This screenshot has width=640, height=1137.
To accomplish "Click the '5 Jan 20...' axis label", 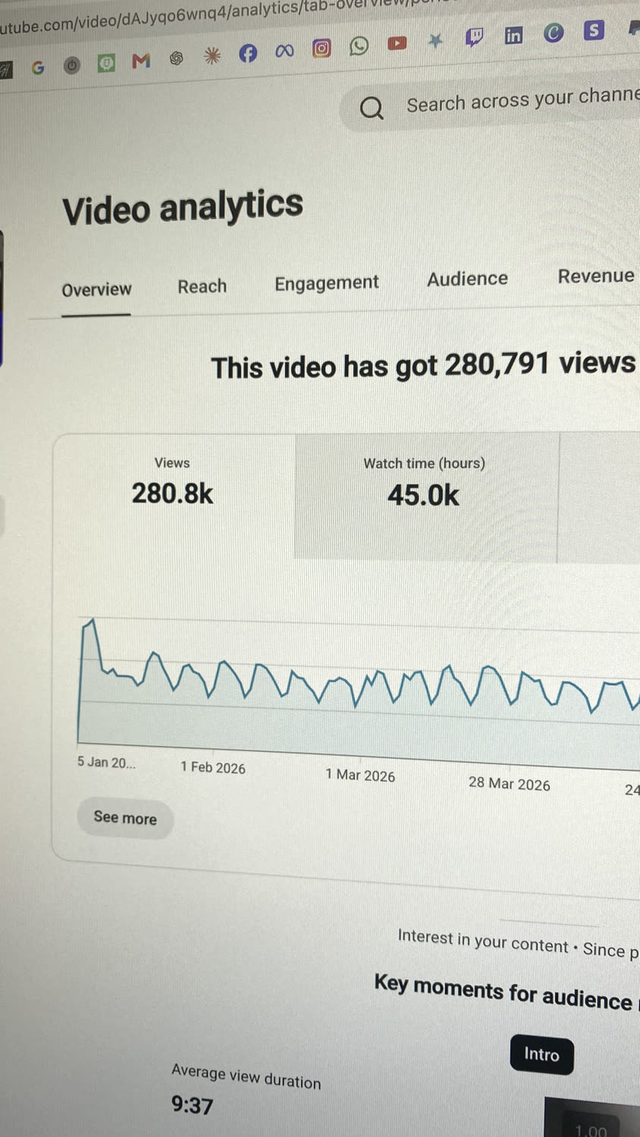I will pyautogui.click(x=107, y=763).
